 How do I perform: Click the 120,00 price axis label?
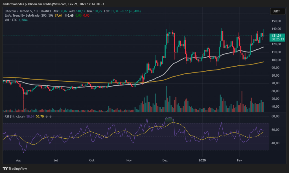coord(276,44)
